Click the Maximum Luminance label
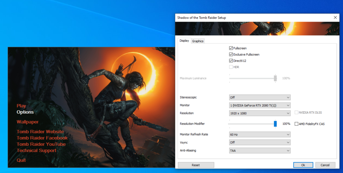343x173 pixels. (193, 78)
